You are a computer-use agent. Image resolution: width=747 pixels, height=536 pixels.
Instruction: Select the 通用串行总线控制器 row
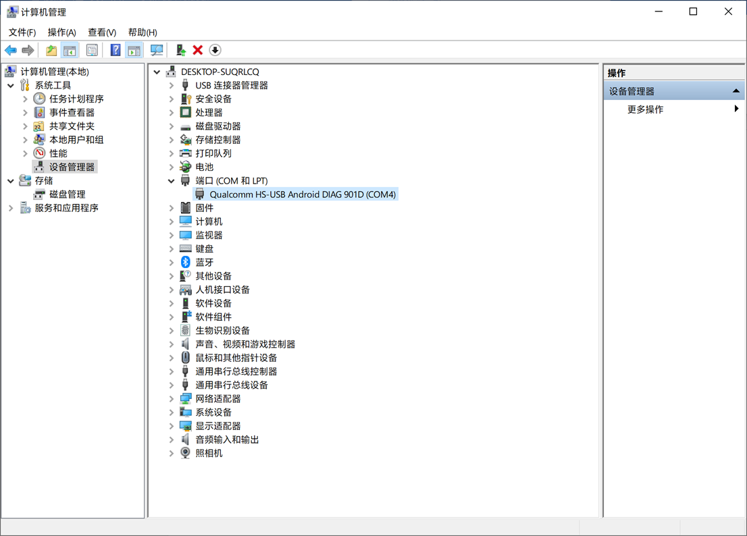(x=236, y=371)
